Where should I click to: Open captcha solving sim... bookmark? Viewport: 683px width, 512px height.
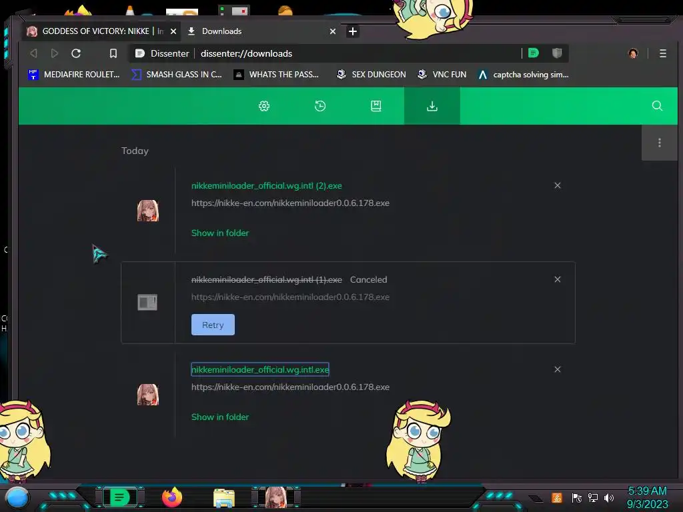pos(523,75)
